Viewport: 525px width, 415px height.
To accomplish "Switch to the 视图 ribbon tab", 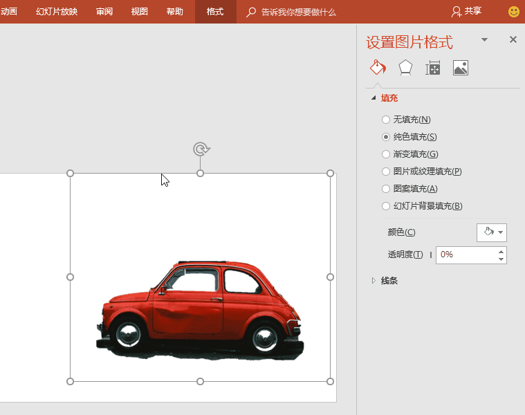I will 140,12.
